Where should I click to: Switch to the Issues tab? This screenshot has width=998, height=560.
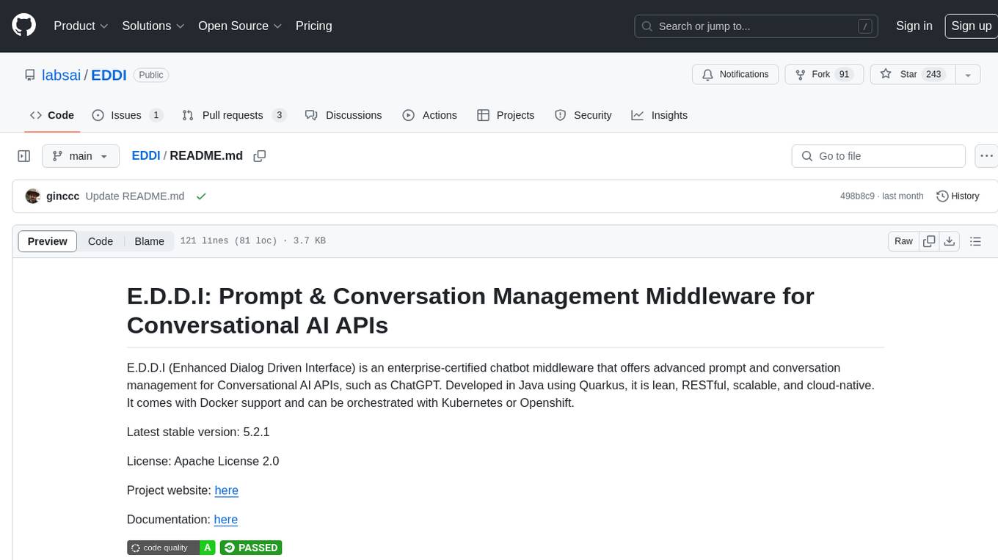coord(127,115)
